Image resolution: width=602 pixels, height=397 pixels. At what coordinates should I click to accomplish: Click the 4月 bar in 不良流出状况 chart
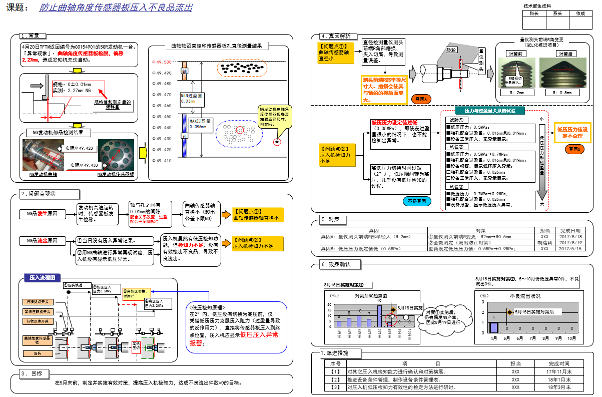(493, 327)
